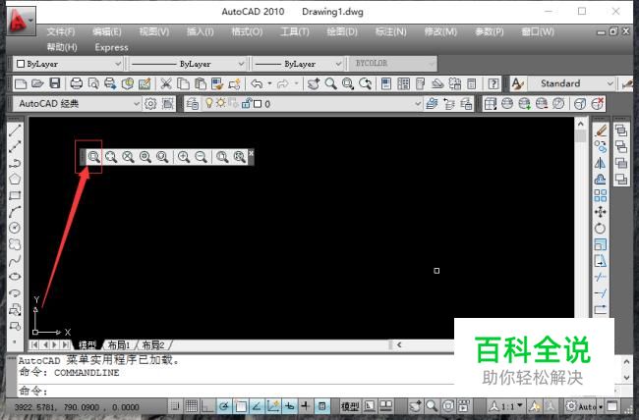Viewport: 639px width, 420px height.
Task: Open the Express menu
Action: (x=111, y=47)
